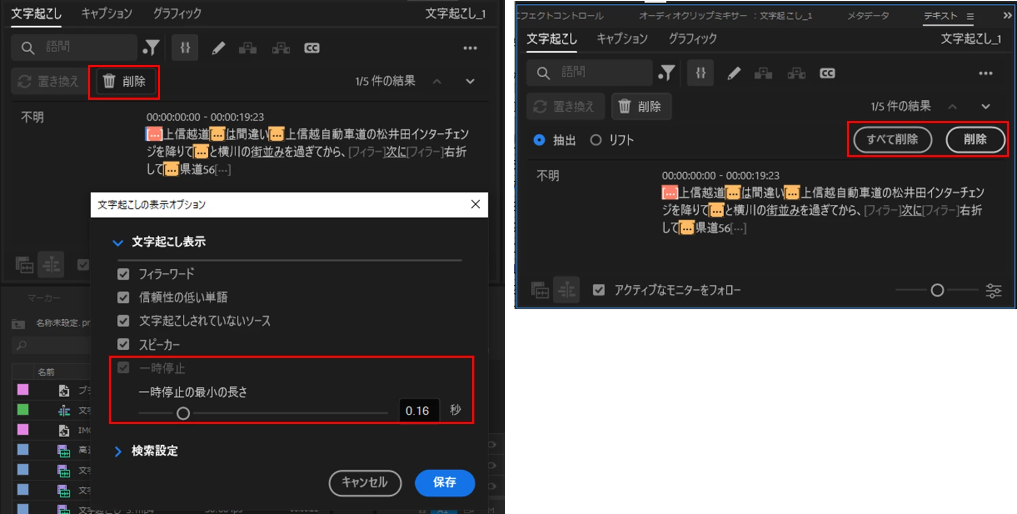Image resolution: width=1017 pixels, height=514 pixels.
Task: Toggle the 一時停止 checkbox
Action: coord(123,368)
